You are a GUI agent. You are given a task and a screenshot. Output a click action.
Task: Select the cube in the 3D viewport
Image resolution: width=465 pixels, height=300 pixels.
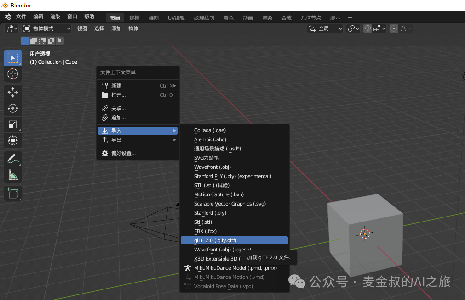(363, 229)
